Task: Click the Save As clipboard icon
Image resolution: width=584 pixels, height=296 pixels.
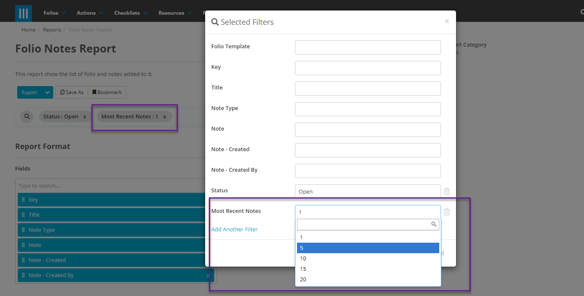Action: click(62, 92)
